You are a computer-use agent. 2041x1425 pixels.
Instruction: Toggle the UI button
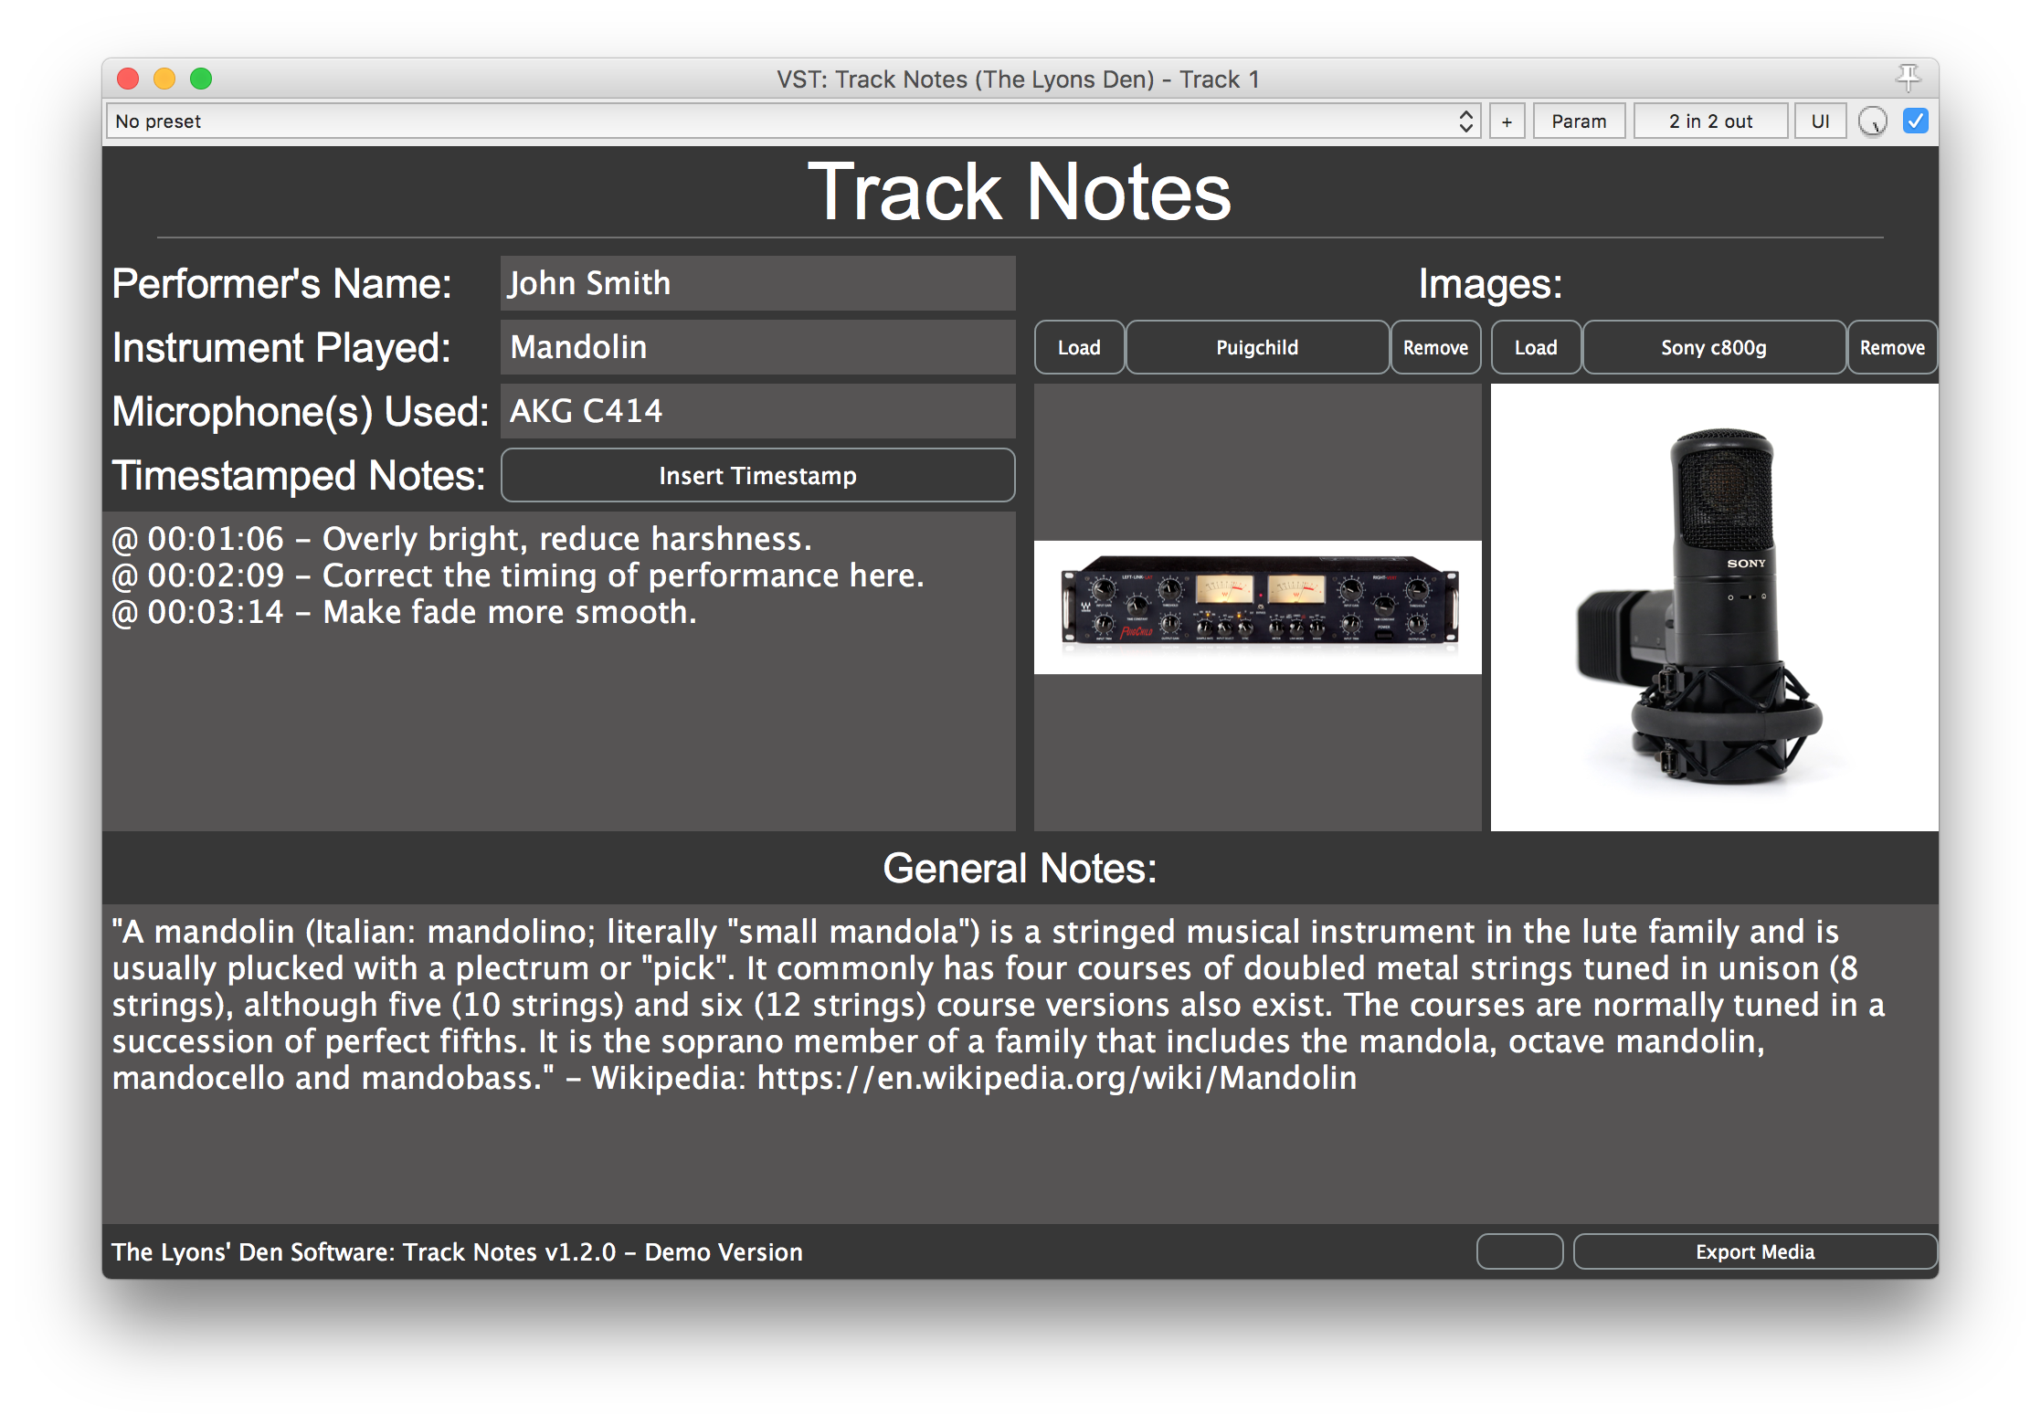pyautogui.click(x=1819, y=121)
